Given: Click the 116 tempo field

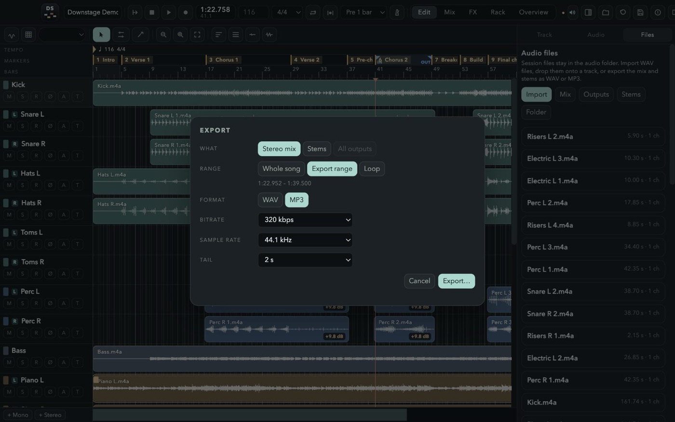Looking at the screenshot, I should 254,13.
